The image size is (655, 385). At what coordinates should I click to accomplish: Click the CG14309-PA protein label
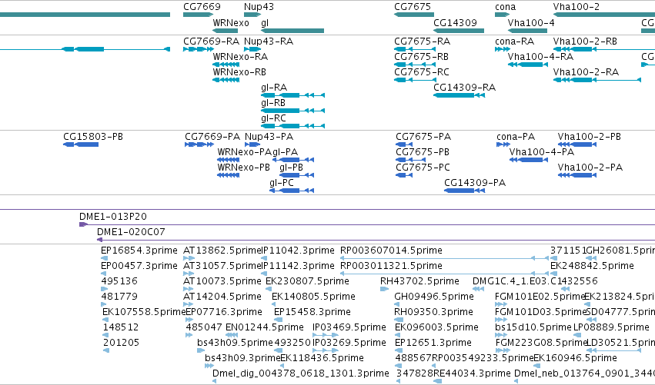pyautogui.click(x=475, y=183)
